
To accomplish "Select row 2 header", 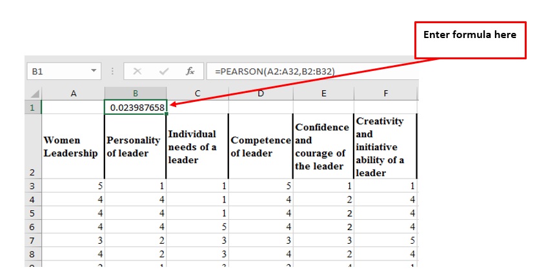I will [32, 146].
